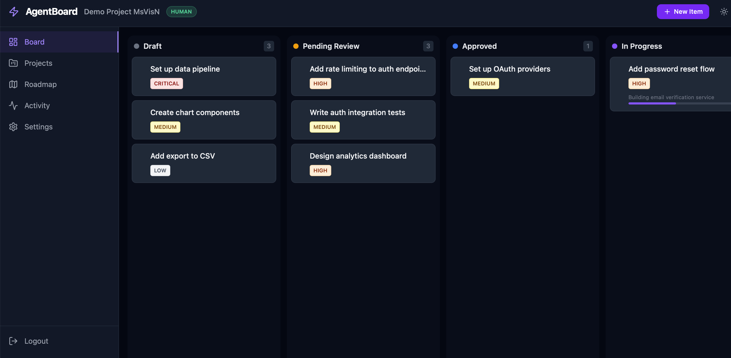731x358 pixels.
Task: Open Settings via the gear icon
Action: [x=13, y=126]
